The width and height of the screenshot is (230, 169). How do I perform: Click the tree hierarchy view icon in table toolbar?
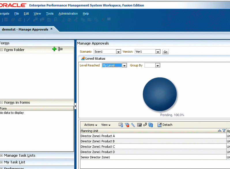(133, 125)
